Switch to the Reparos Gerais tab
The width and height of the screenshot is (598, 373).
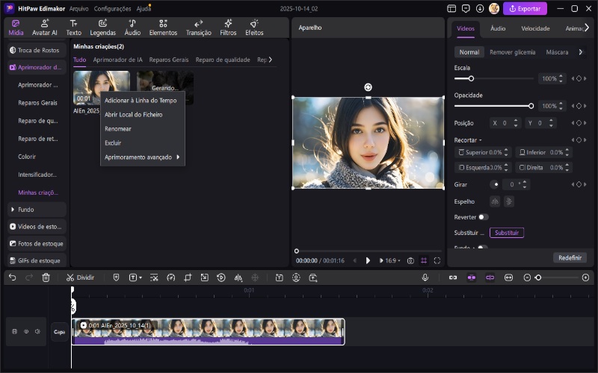pos(169,60)
